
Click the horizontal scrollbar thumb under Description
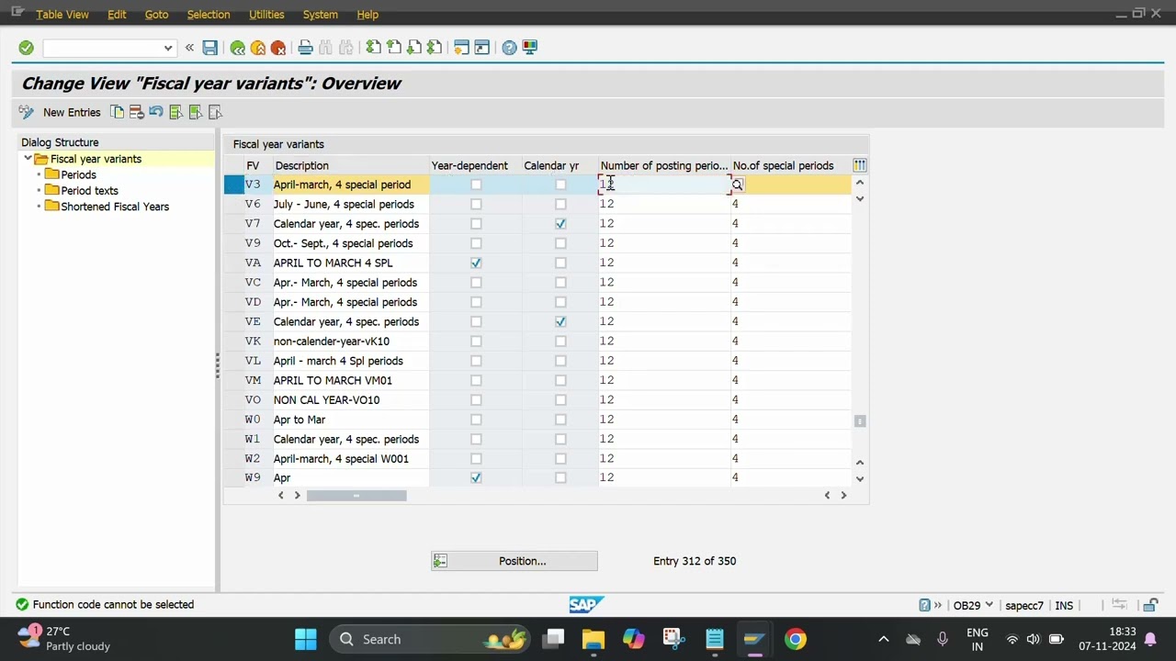(356, 496)
